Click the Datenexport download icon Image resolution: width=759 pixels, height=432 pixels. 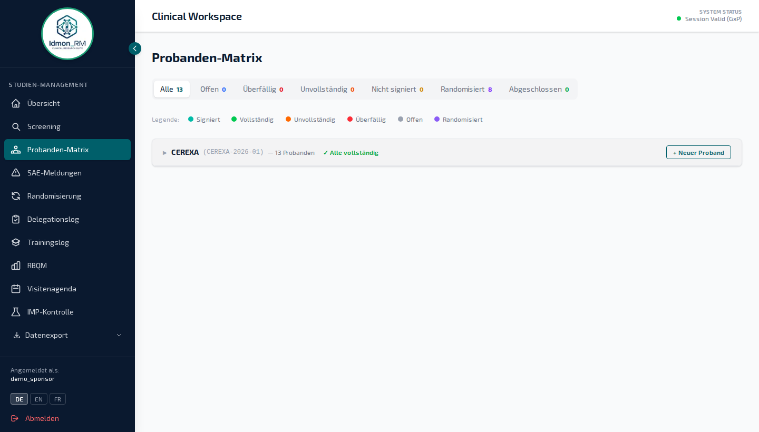[x=16, y=335]
